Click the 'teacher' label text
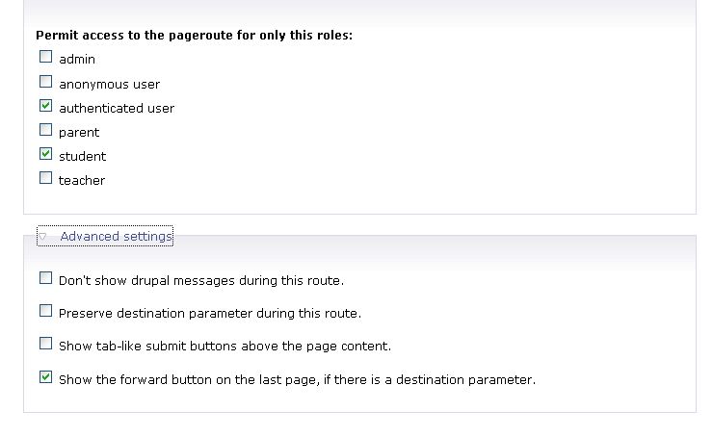Image resolution: width=713 pixels, height=437 pixels. pos(82,180)
